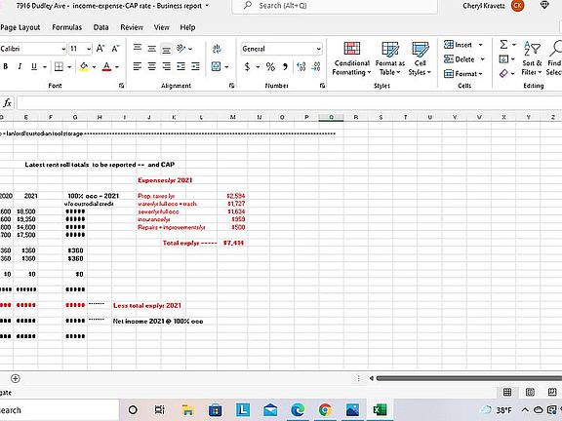
Task: Add a new sheet with plus button
Action: (x=16, y=378)
